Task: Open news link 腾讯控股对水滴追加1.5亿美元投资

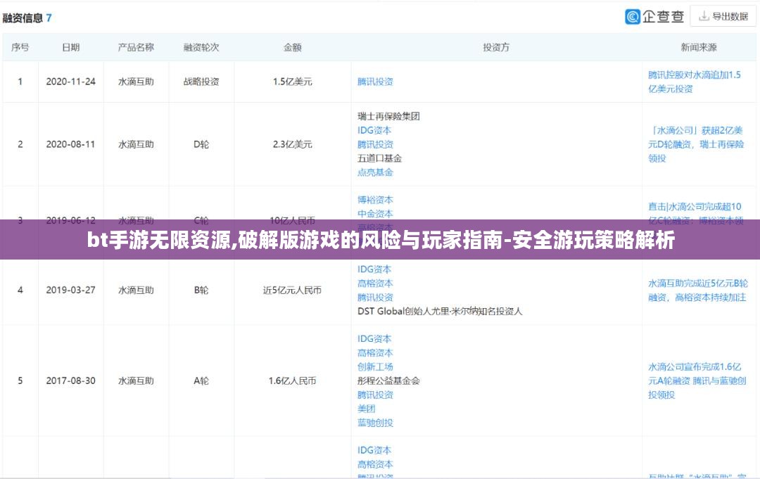Action: pyautogui.click(x=695, y=82)
